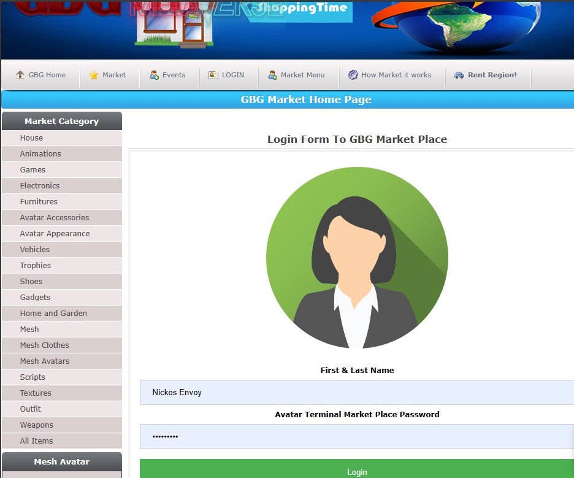Open the Rent Region! menu item
The image size is (574, 478).
(492, 75)
